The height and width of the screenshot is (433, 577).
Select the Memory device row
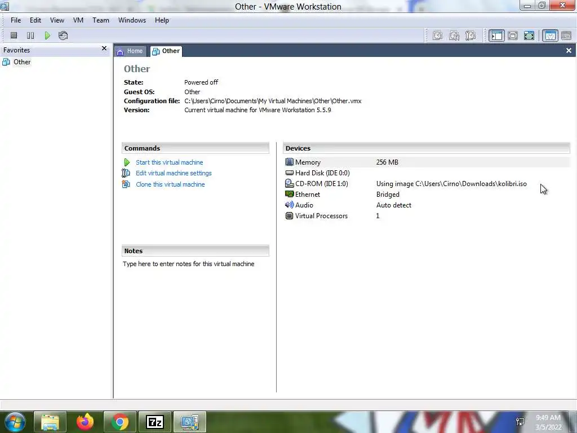pos(427,162)
